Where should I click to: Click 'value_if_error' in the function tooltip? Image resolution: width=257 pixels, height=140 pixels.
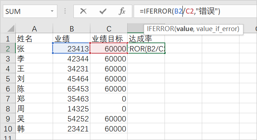pos(216,29)
